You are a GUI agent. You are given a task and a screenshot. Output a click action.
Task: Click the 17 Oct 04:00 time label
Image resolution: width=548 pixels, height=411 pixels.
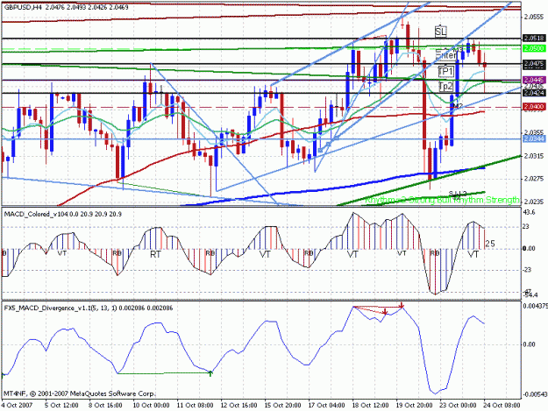pos(326,406)
